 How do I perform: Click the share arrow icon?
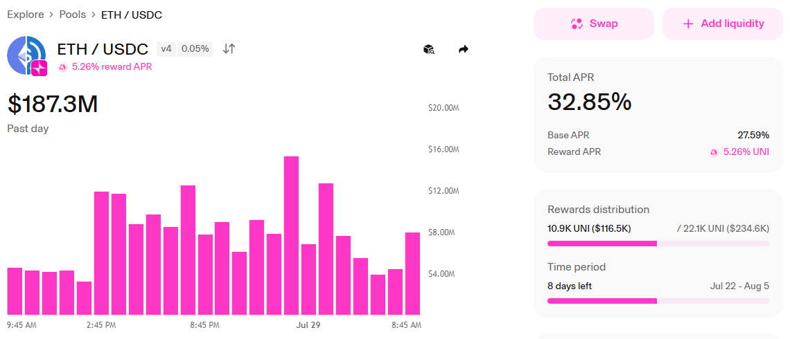tap(464, 49)
